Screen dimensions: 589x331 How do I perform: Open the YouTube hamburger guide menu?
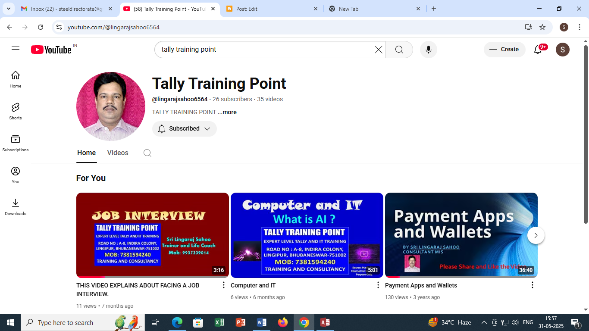click(x=16, y=50)
